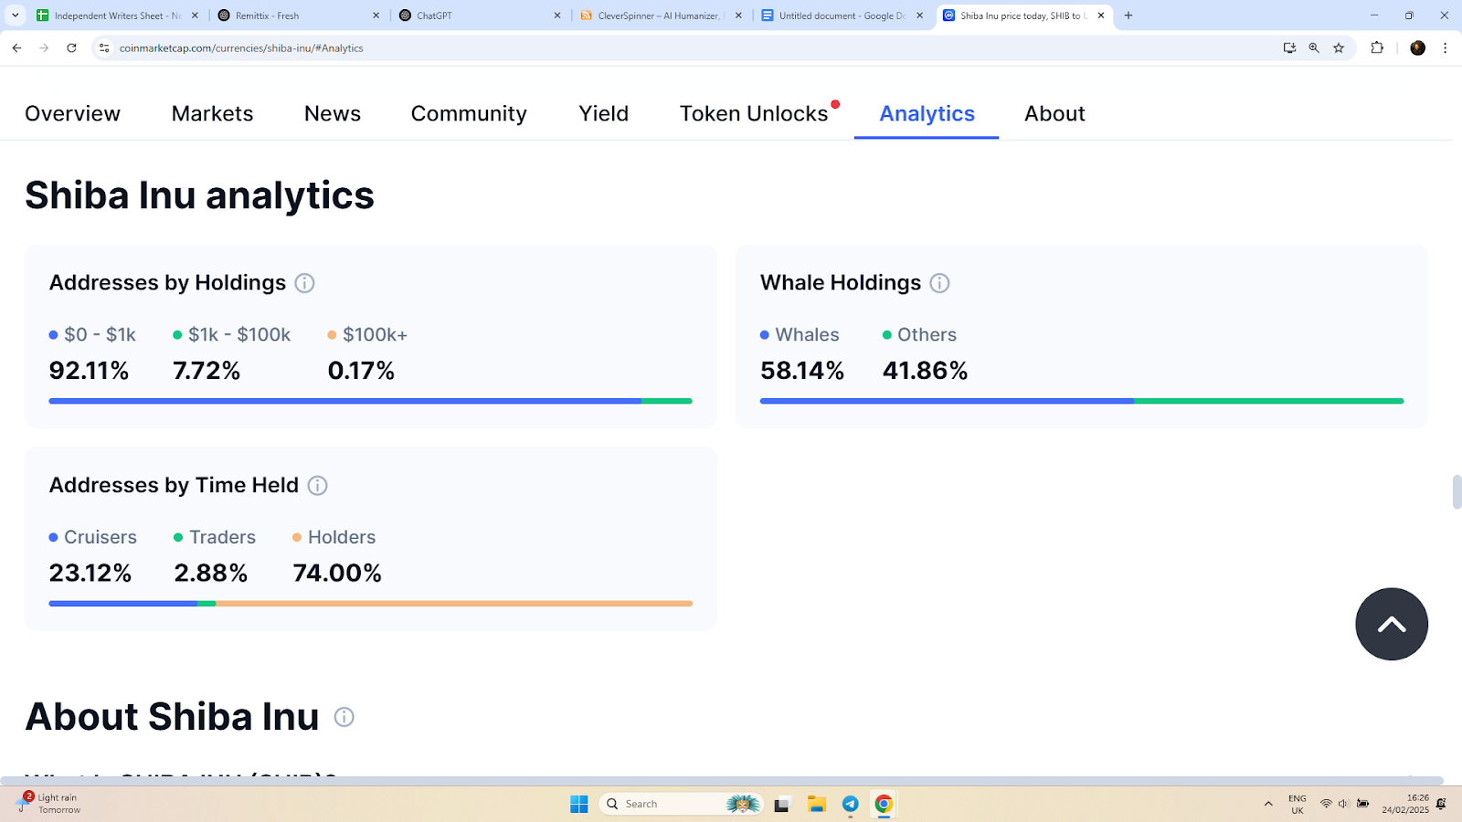Open the Task View taskbar icon
Screen dimensions: 1462x822
(781, 804)
